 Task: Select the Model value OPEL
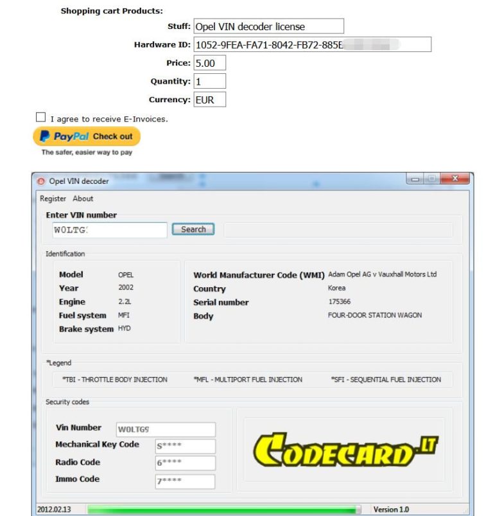pyautogui.click(x=126, y=275)
